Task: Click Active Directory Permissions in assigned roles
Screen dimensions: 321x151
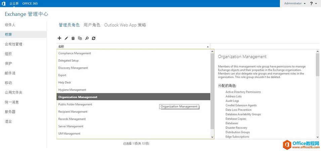Action: [243, 92]
